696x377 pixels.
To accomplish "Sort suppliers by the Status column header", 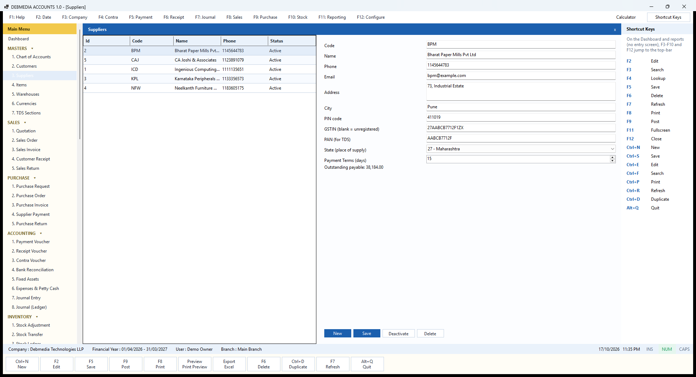I will pyautogui.click(x=292, y=41).
